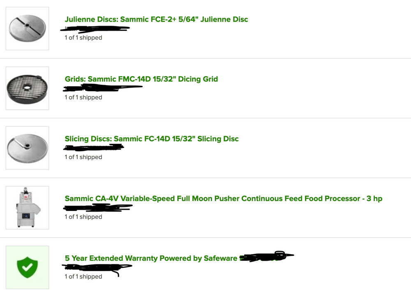Image resolution: width=411 pixels, height=294 pixels.
Task: Click redacted text beneath the Slicing Disc title
Action: point(94,148)
